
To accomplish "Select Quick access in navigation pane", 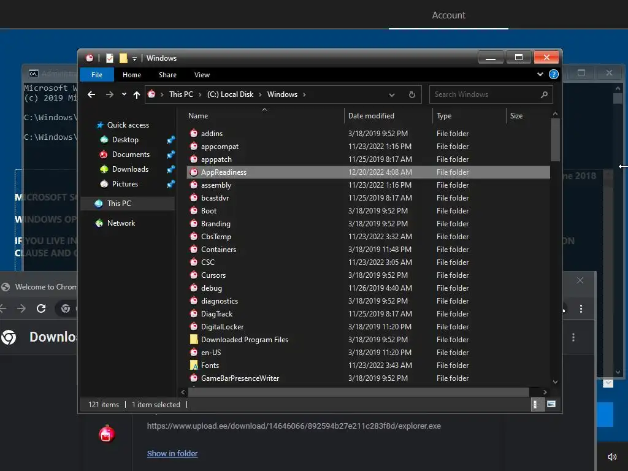I will pos(128,125).
